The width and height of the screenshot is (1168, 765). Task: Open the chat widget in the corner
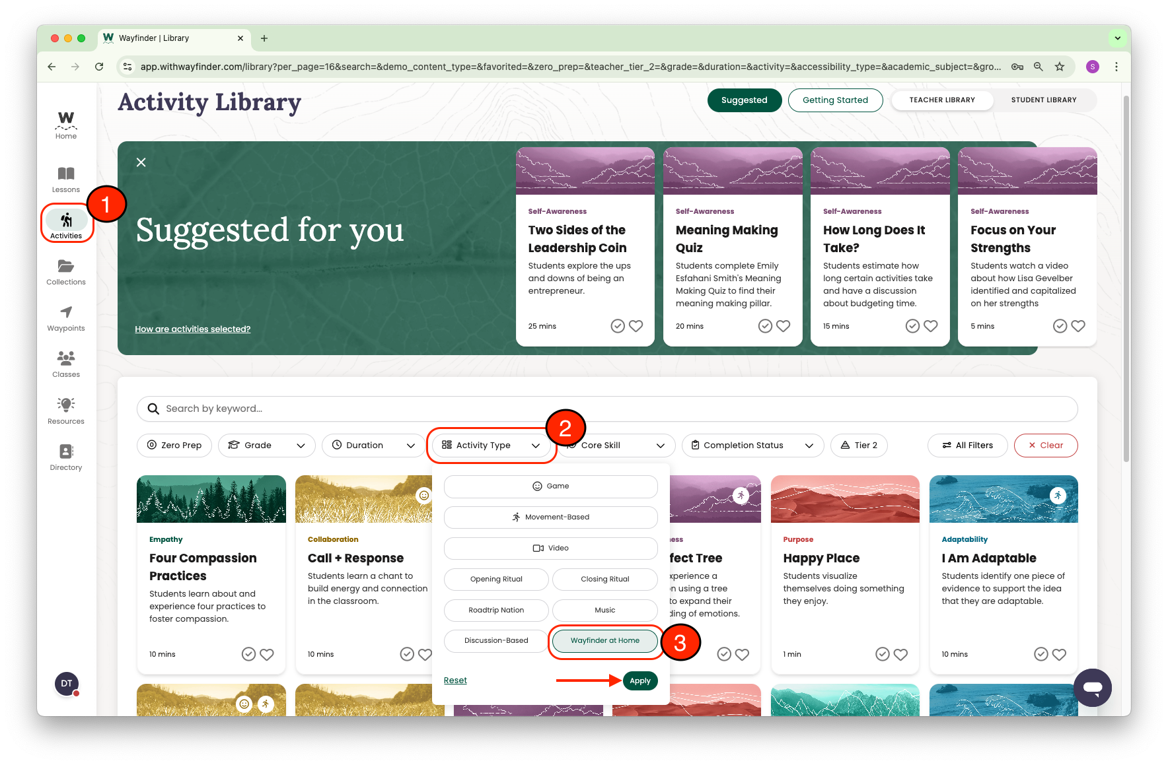(x=1093, y=687)
